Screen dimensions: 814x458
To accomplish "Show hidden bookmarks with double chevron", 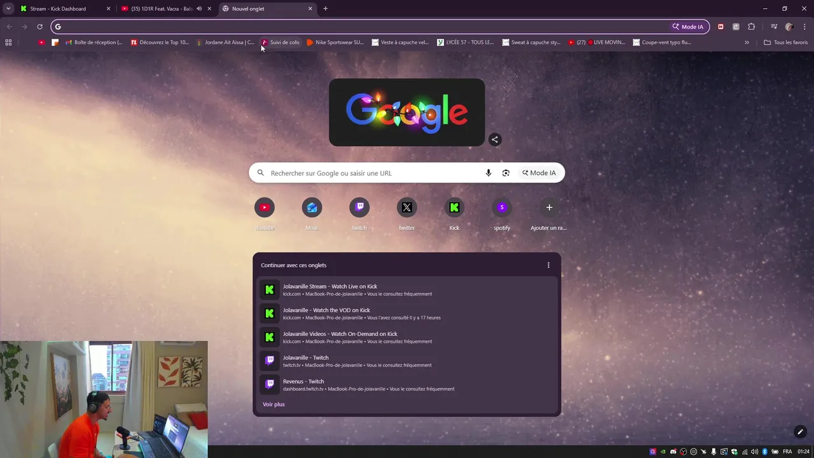I will (x=747, y=43).
